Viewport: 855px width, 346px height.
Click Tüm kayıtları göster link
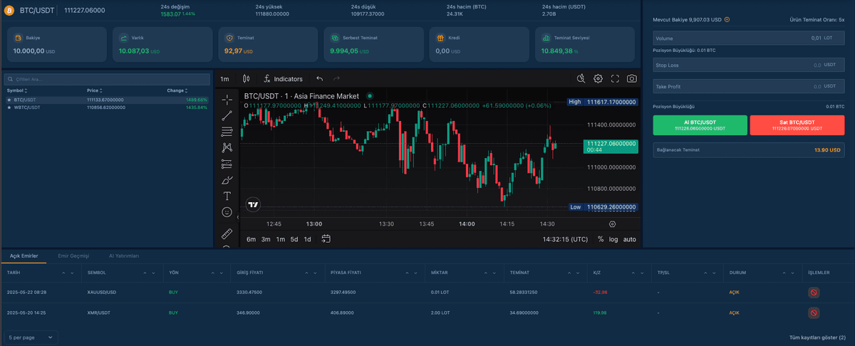817,337
